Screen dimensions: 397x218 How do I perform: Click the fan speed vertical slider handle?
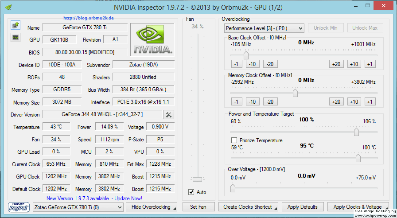coord(197,179)
